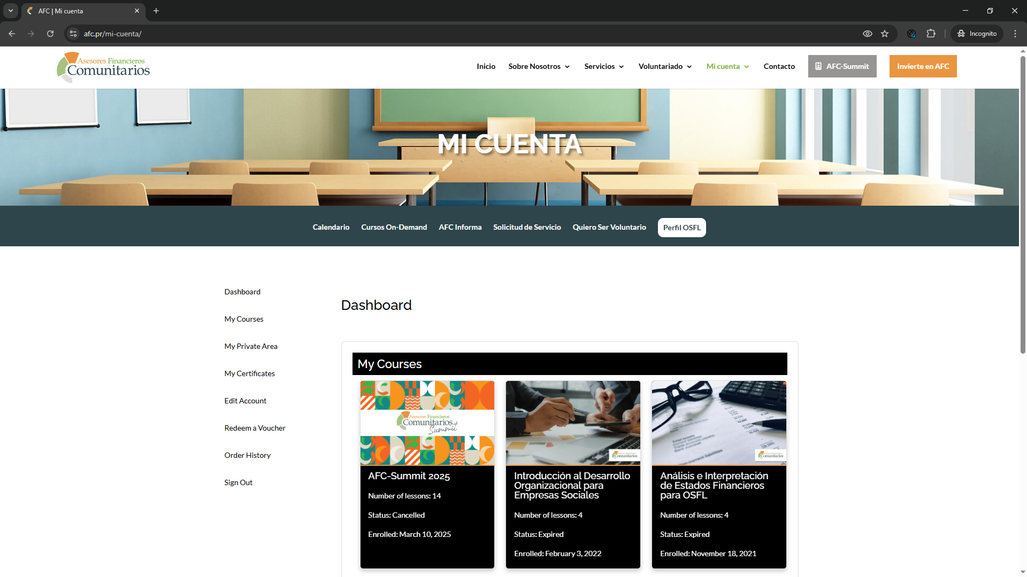The height and width of the screenshot is (577, 1027).
Task: Click the Sign Out link
Action: [238, 482]
